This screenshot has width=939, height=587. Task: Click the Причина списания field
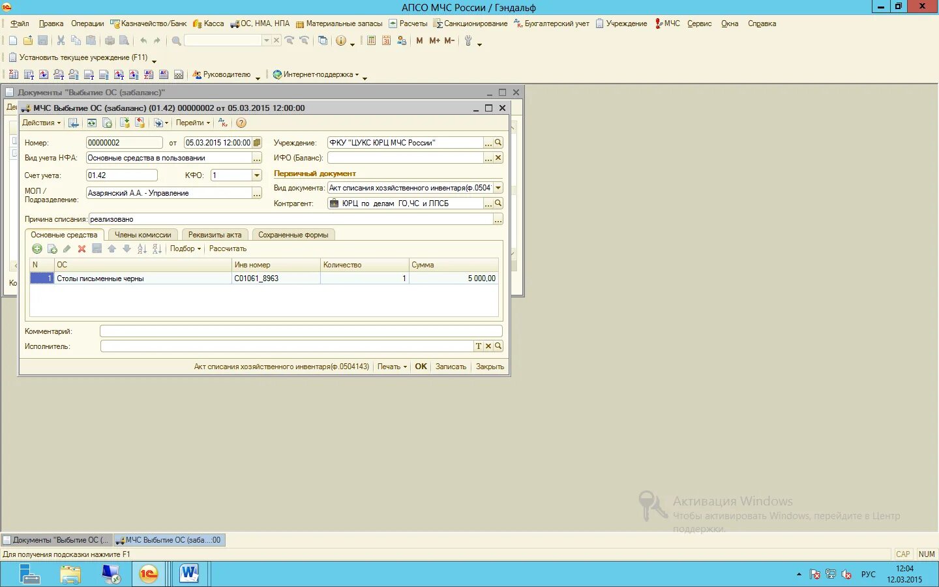[x=291, y=220]
